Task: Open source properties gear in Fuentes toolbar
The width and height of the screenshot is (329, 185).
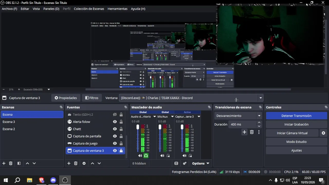Action: 84,163
